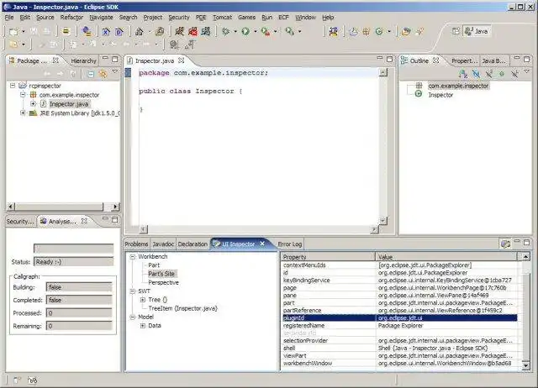The width and height of the screenshot is (538, 388).
Task: Open the Navigate menu
Action: tap(101, 17)
